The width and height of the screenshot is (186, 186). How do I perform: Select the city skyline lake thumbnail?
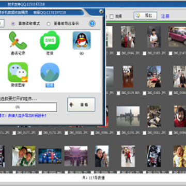point(128,116)
